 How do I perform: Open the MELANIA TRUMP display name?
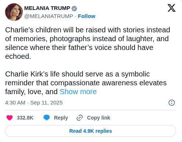[47, 8]
